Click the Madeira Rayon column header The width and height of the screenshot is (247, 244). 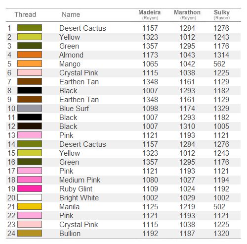pos(150,14)
